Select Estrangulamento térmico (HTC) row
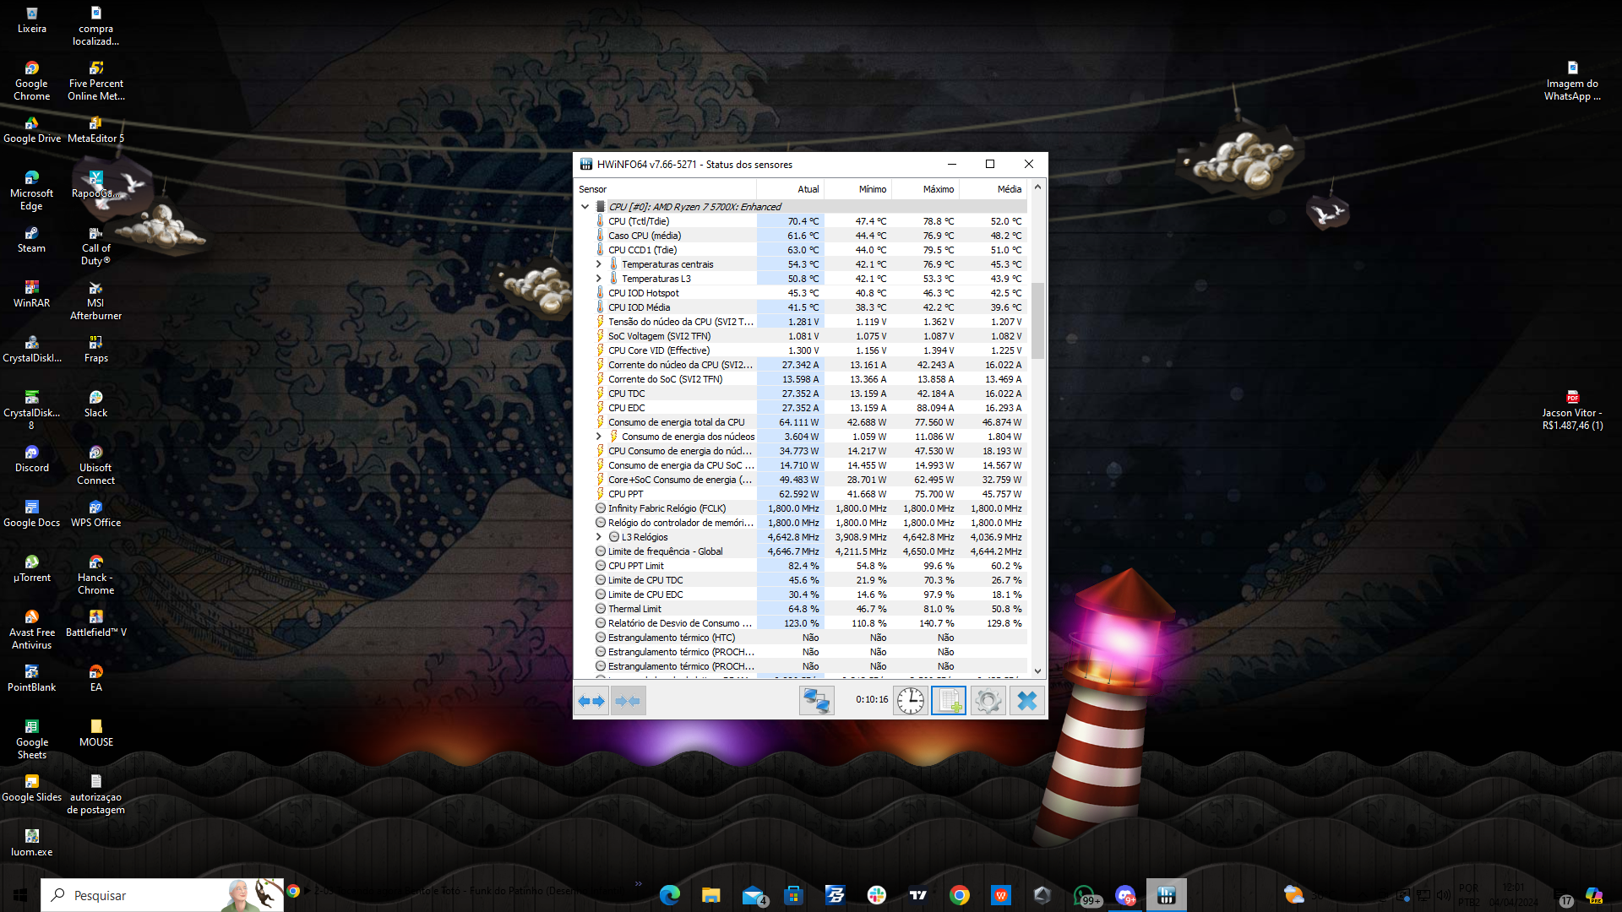This screenshot has width=1622, height=912. [802, 638]
